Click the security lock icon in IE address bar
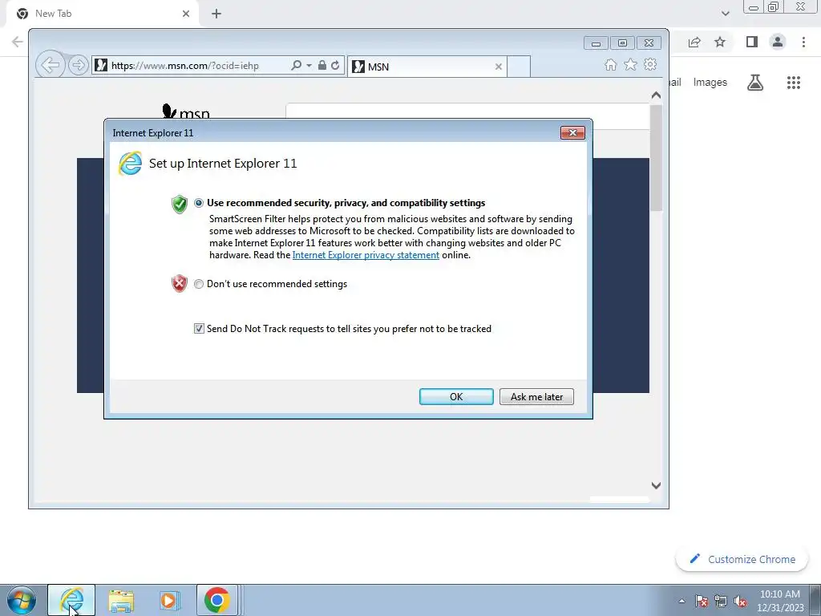 pyautogui.click(x=322, y=66)
